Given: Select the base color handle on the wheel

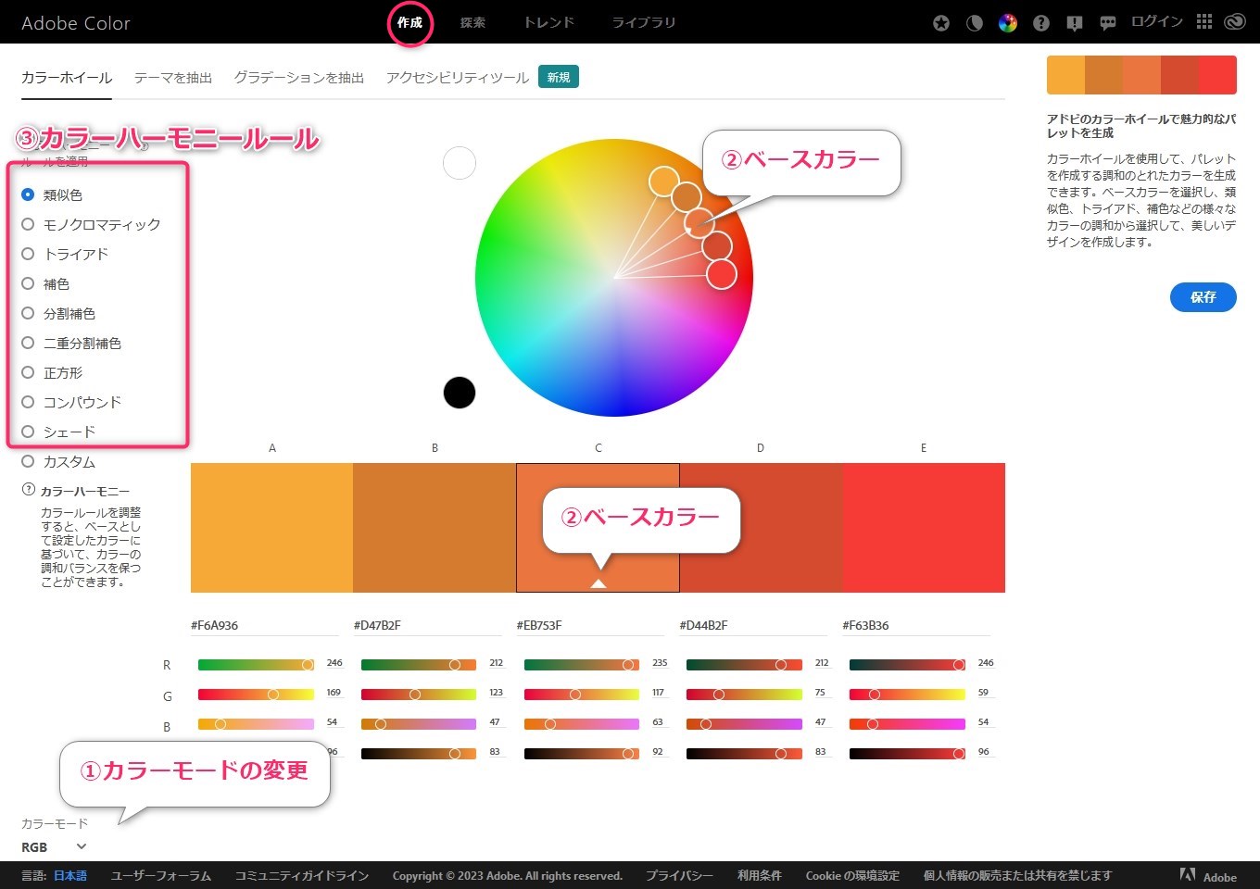Looking at the screenshot, I should [x=699, y=222].
